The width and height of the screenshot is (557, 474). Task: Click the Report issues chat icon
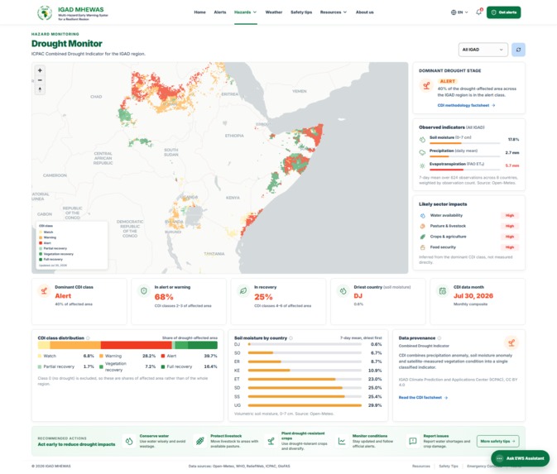pyautogui.click(x=413, y=441)
